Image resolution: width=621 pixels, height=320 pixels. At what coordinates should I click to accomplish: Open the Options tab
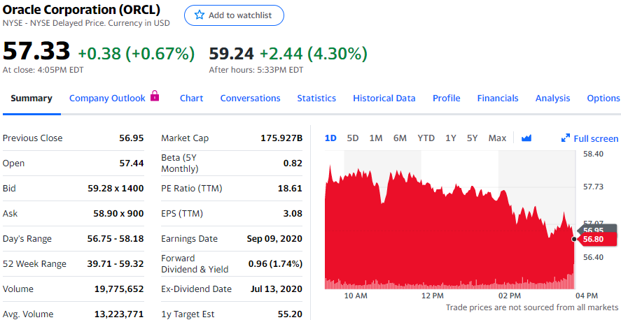(603, 99)
